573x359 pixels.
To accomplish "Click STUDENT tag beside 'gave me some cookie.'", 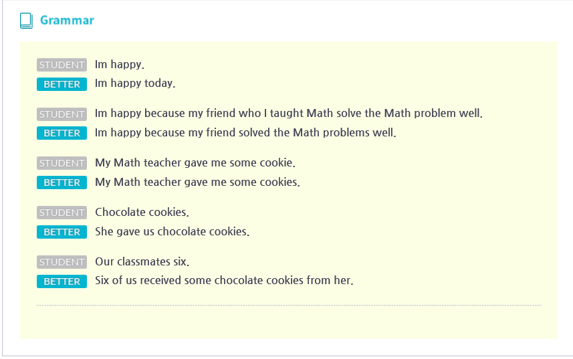I will (62, 163).
